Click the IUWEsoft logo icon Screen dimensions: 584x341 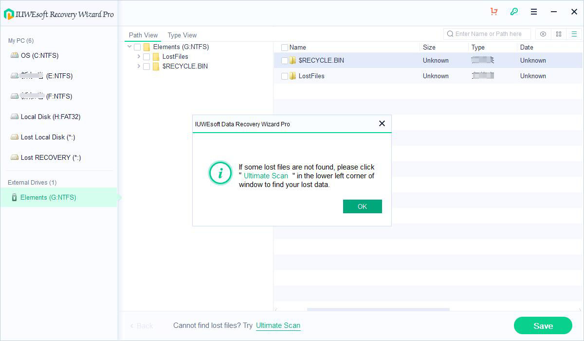pyautogui.click(x=9, y=14)
